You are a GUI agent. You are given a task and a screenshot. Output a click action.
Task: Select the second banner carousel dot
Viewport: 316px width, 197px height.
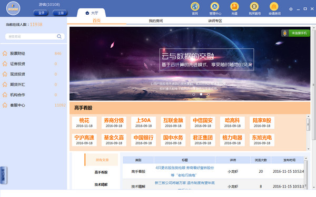pyautogui.click(x=201, y=94)
